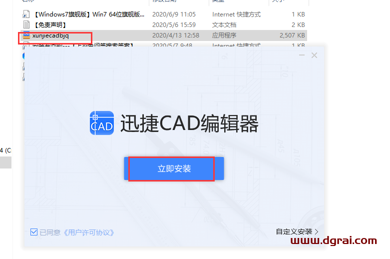Click the 应用程序 type cell

(x=224, y=35)
